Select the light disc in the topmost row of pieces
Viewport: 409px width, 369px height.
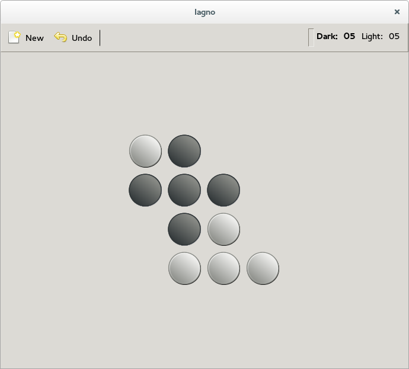(x=145, y=151)
